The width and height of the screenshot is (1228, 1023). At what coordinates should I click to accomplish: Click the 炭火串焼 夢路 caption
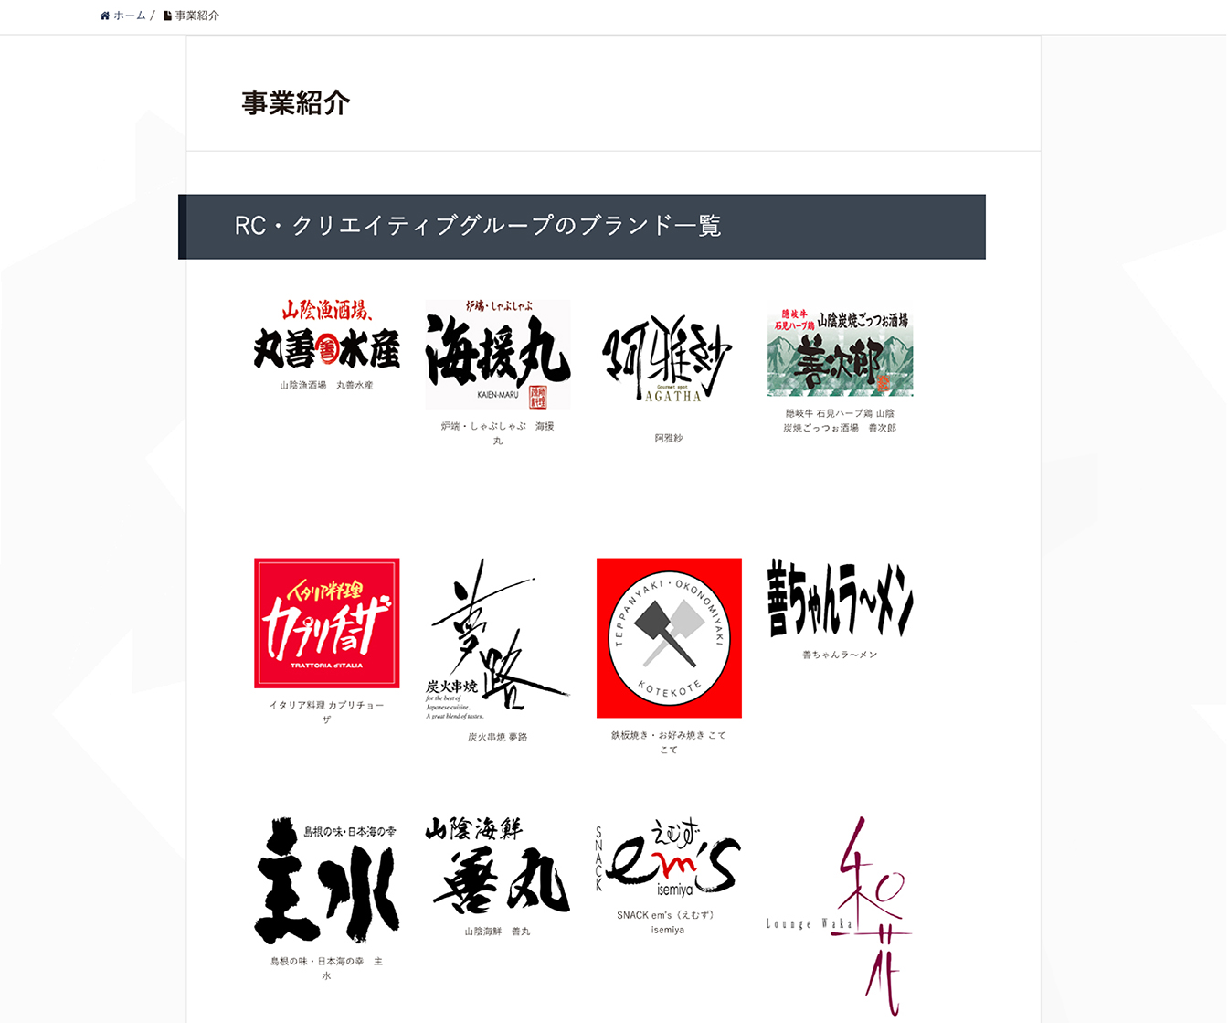point(498,737)
